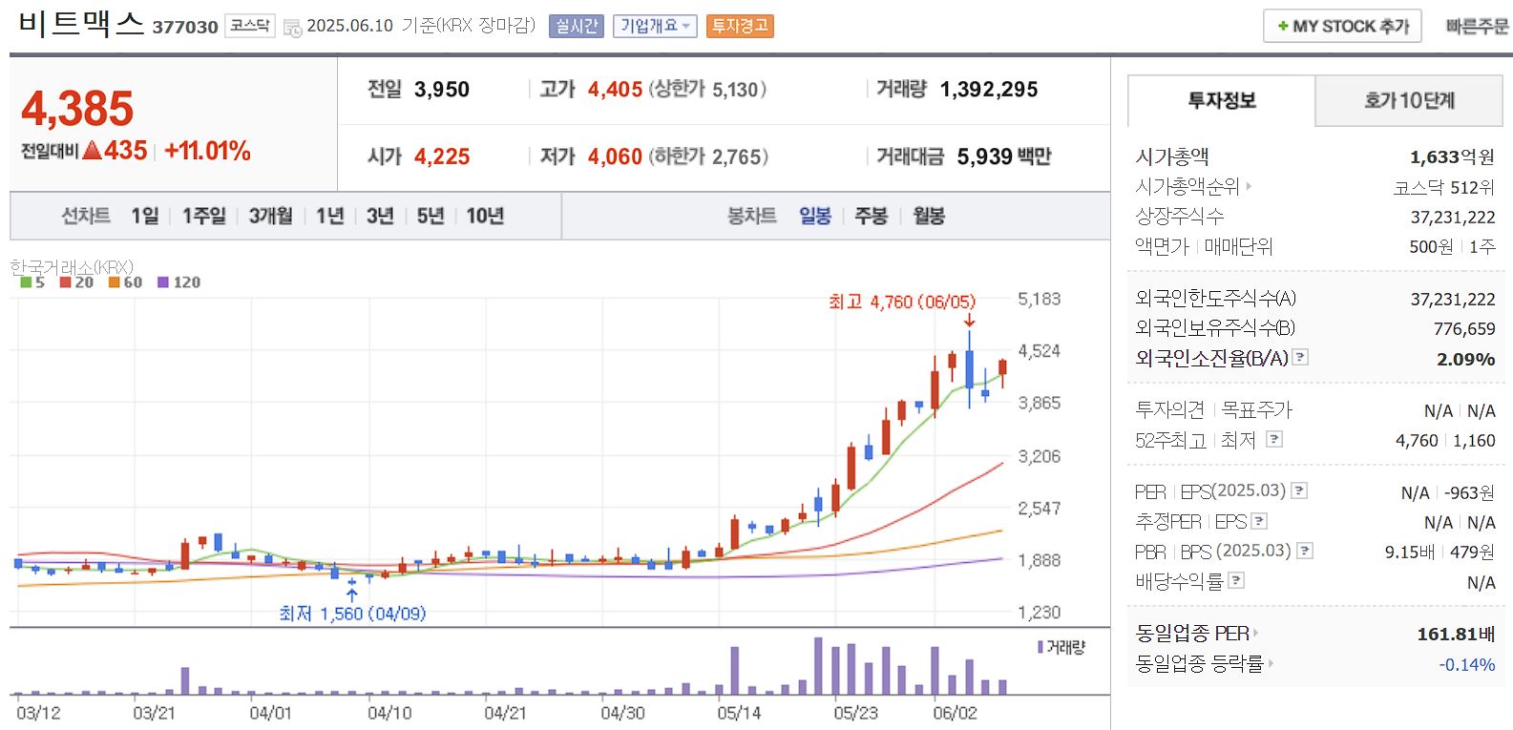Viewport: 1513px width, 730px height.
Task: Select the 5년 line chart period
Action: click(x=431, y=217)
